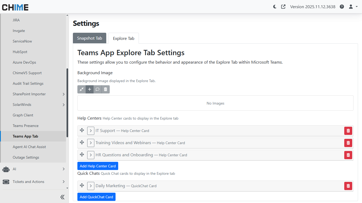Viewport: 362px width, 203px height.
Task: Switch to the Snapshot Tab
Action: coord(90,38)
